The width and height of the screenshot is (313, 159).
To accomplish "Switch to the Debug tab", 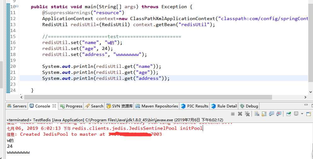I will [249, 106].
